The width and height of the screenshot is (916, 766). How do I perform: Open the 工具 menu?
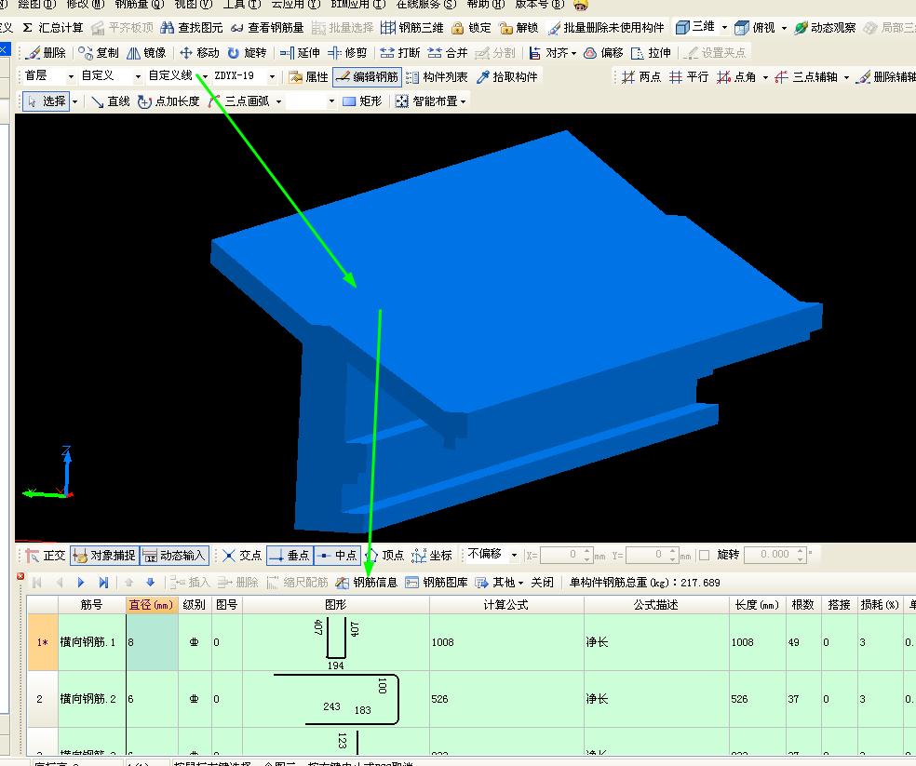click(x=242, y=4)
